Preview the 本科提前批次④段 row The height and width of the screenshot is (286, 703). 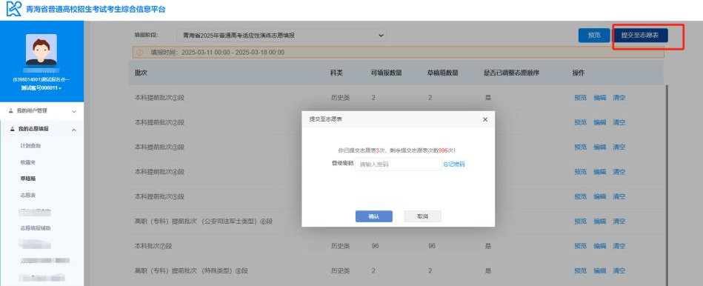[580, 172]
